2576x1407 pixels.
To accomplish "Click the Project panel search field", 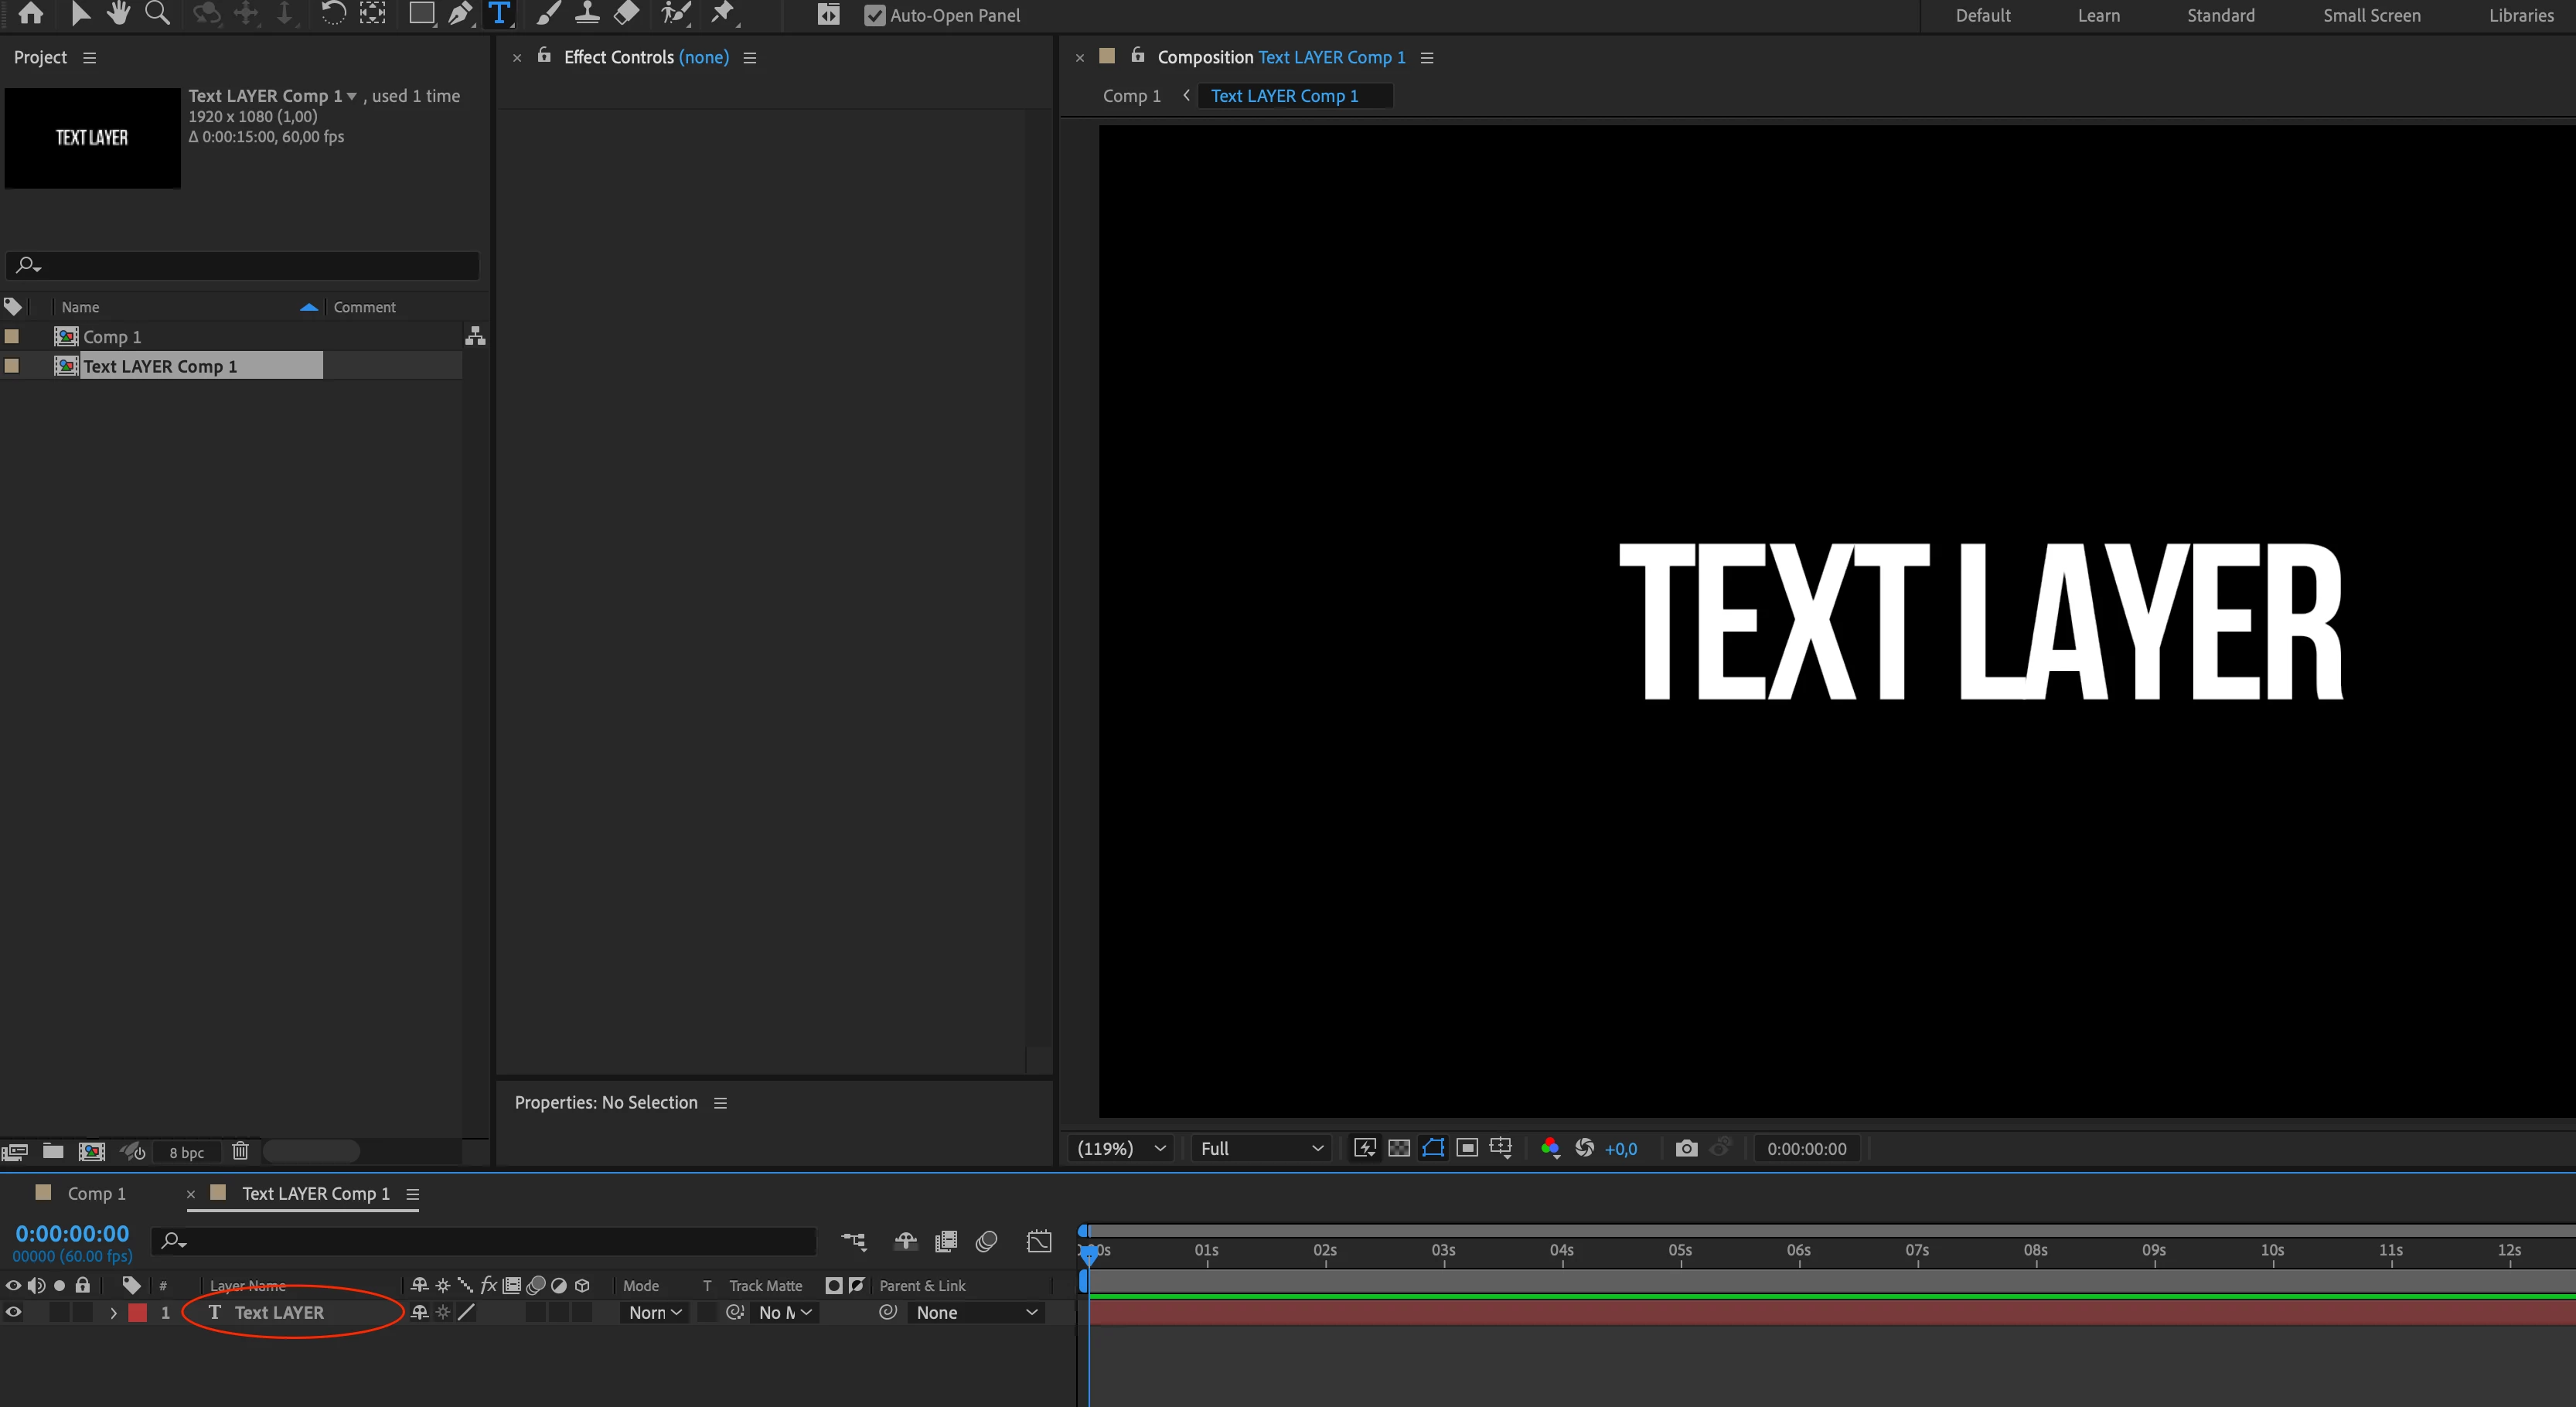I will (250, 265).
